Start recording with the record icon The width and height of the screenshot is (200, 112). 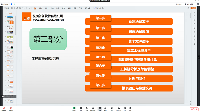coord(106,109)
